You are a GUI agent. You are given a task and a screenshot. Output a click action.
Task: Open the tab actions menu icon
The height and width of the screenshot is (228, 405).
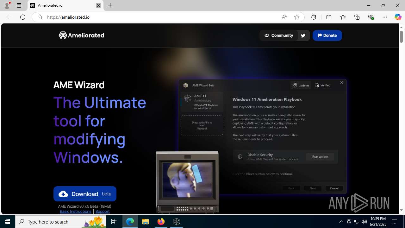19,5
